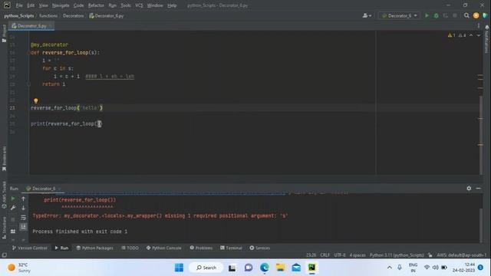Toggle the read-only lock in status bar
Image resolution: width=491 pixels, height=276 pixels.
[x=430, y=255]
